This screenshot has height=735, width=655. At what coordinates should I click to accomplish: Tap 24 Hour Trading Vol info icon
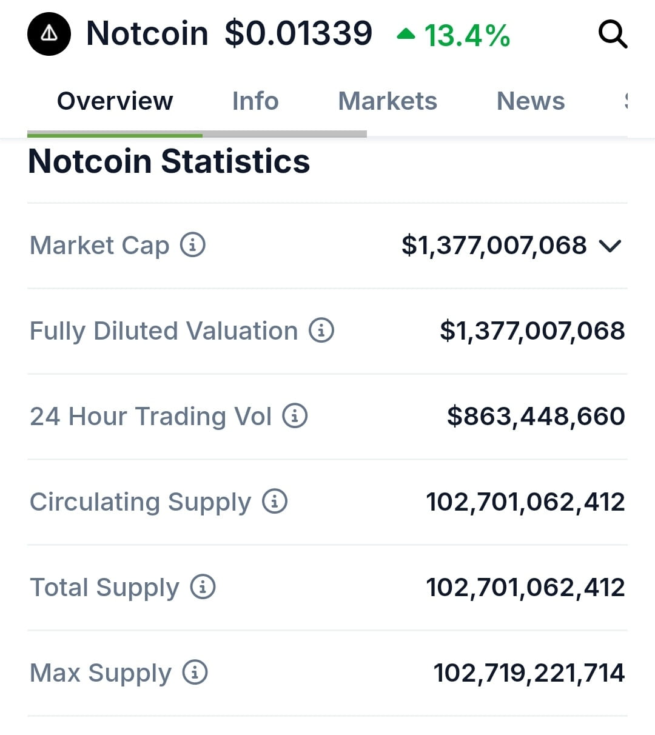[295, 416]
